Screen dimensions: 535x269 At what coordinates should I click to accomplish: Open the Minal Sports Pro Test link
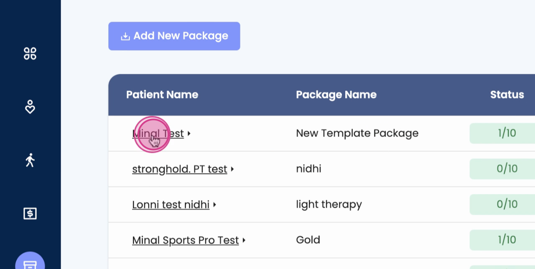[x=185, y=240]
